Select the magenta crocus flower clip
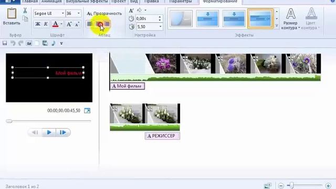The height and width of the screenshot is (189, 336). tap(162, 64)
